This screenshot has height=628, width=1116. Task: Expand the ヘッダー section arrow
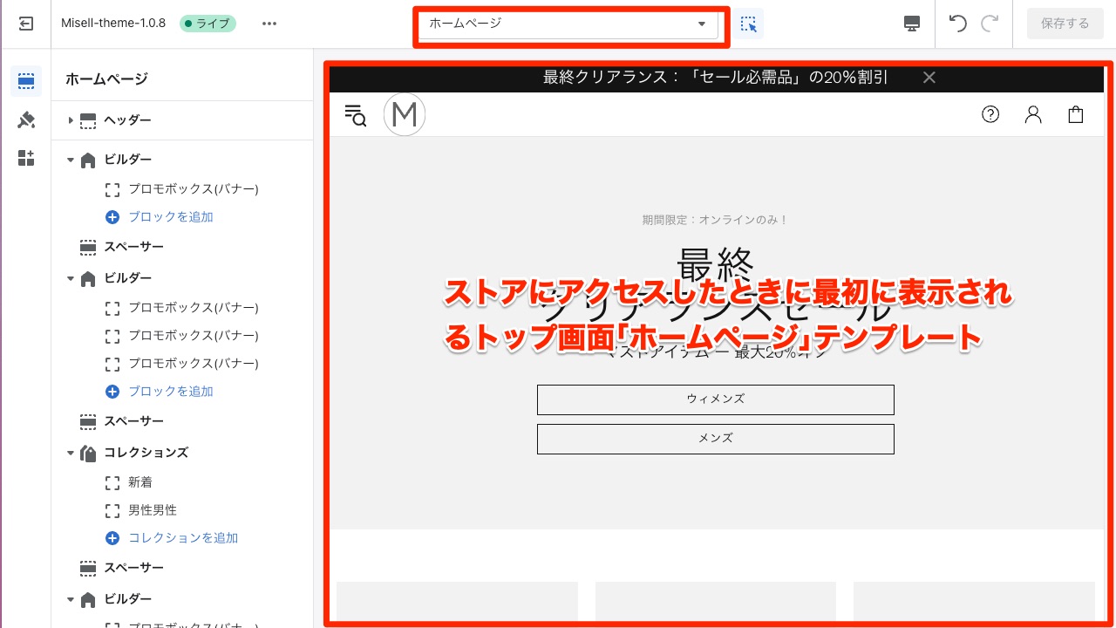(71, 120)
